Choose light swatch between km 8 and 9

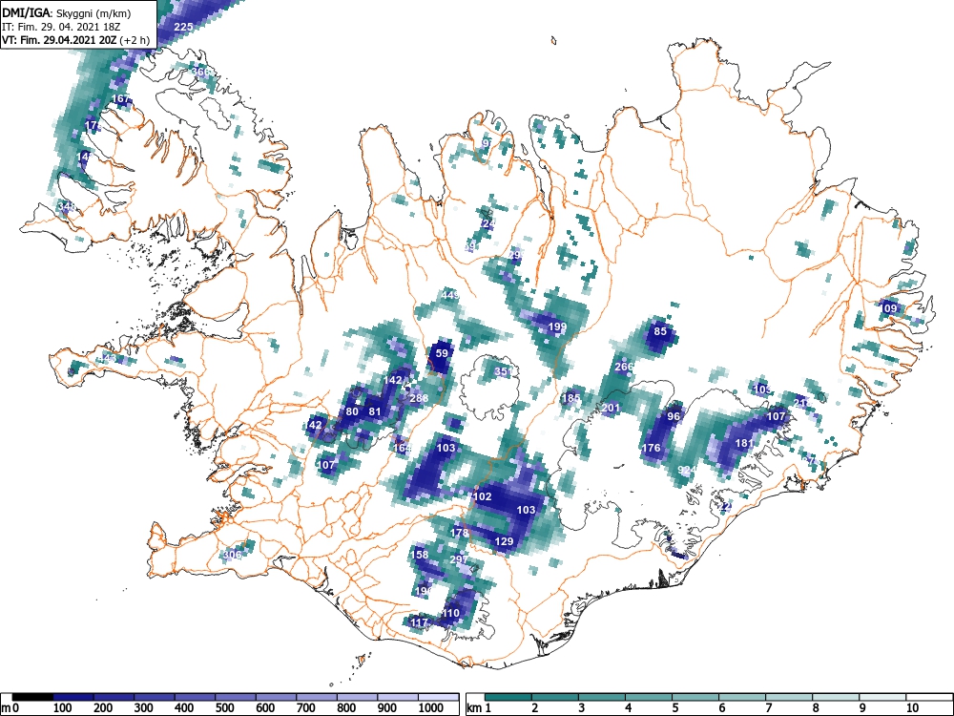[836, 697]
